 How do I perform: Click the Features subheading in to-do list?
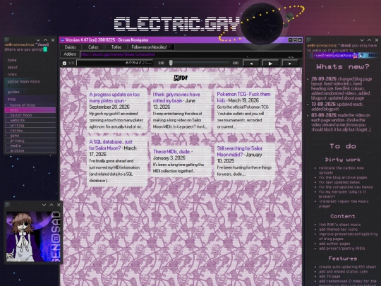[x=343, y=258]
